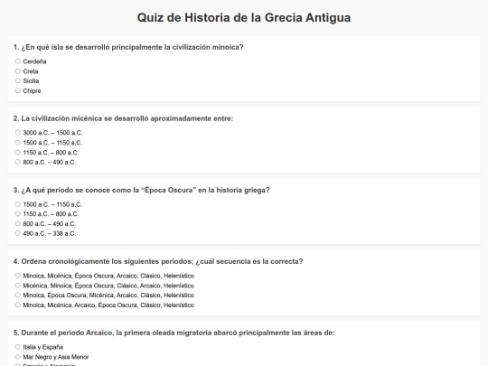This screenshot has width=488, height=366.
Task: Choose 1500 a.C. – 1150 a.C. in question 2
Action: click(x=18, y=143)
